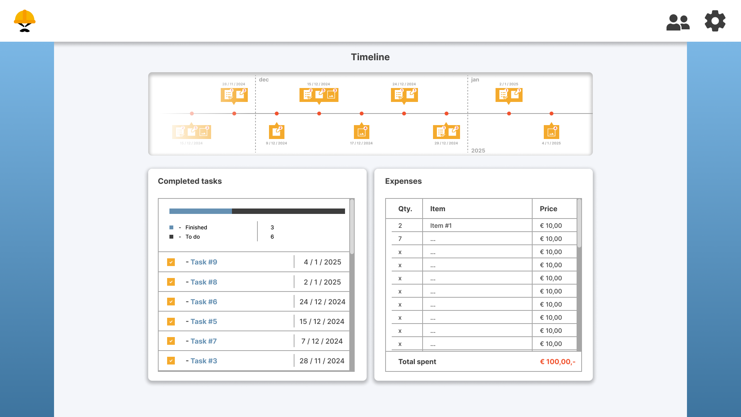Image resolution: width=741 pixels, height=417 pixels.
Task: Click the timeline dot below 24/12/2024
Action: coord(404,114)
